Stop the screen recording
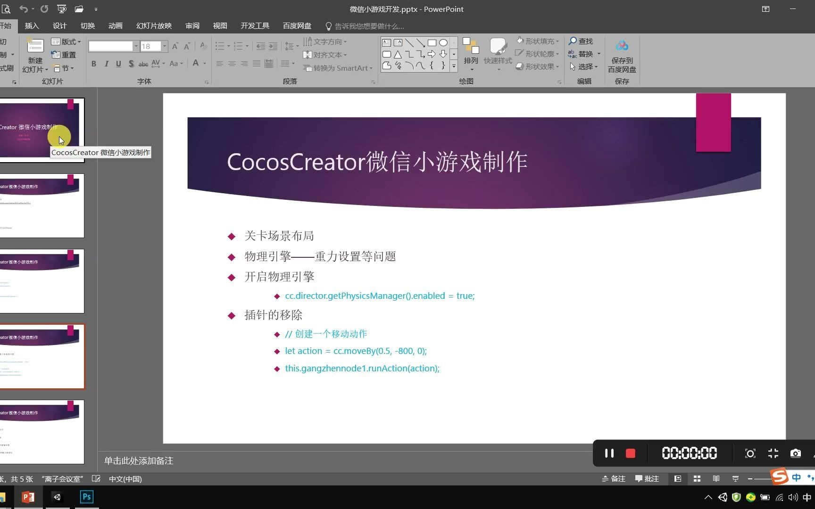 631,453
